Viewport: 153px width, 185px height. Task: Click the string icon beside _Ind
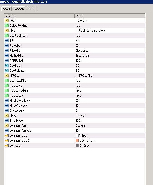coord(7,31)
